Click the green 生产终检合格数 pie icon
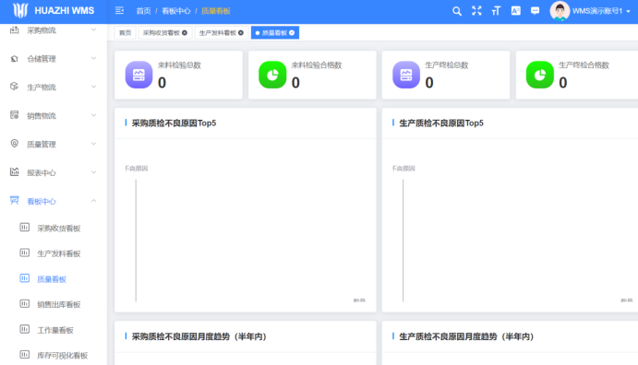Viewport: 638px width, 365px height. [539, 75]
